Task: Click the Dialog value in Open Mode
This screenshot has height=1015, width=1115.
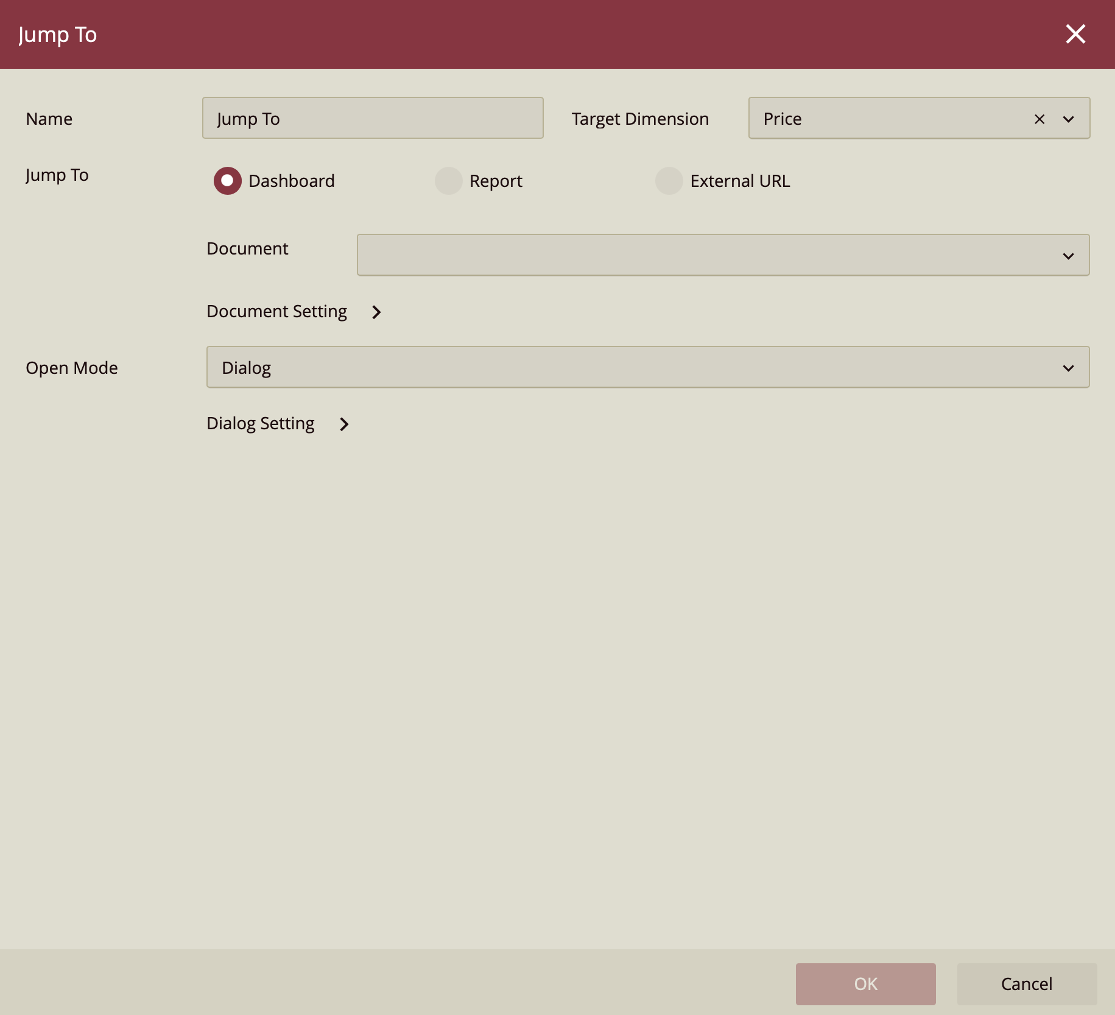Action: point(246,367)
